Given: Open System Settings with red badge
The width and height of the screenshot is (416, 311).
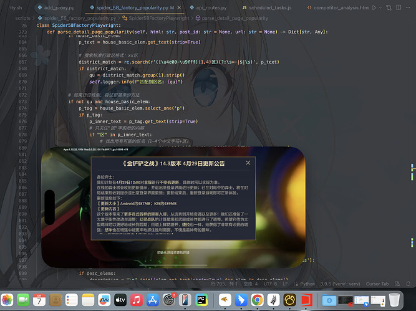Looking at the screenshot, I should point(169,300).
